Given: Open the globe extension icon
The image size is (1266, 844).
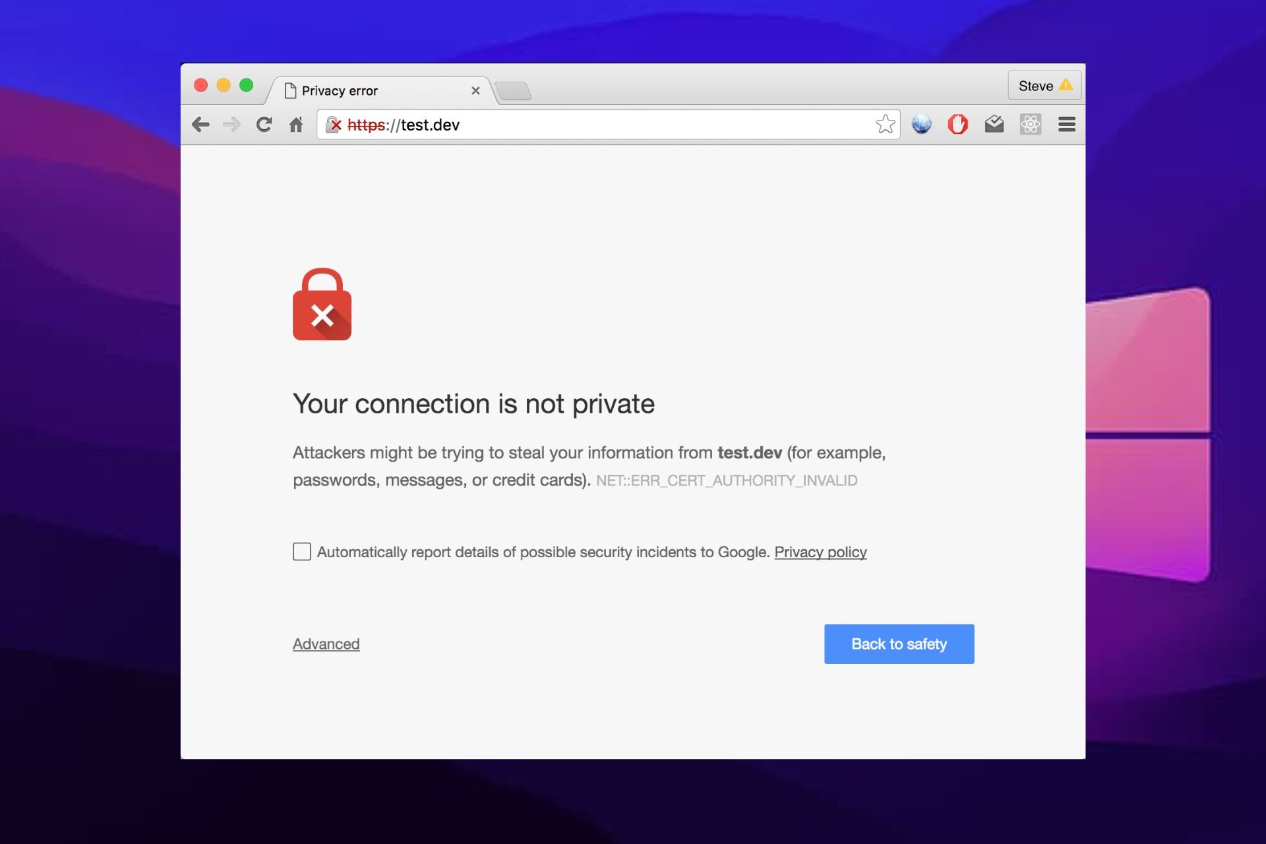Looking at the screenshot, I should tap(921, 124).
